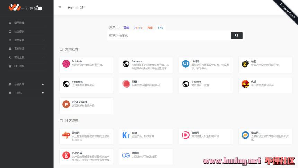Image resolution: width=298 pixels, height=168 pixels.
Task: Open the 常用 search category selector
Action: click(112, 28)
